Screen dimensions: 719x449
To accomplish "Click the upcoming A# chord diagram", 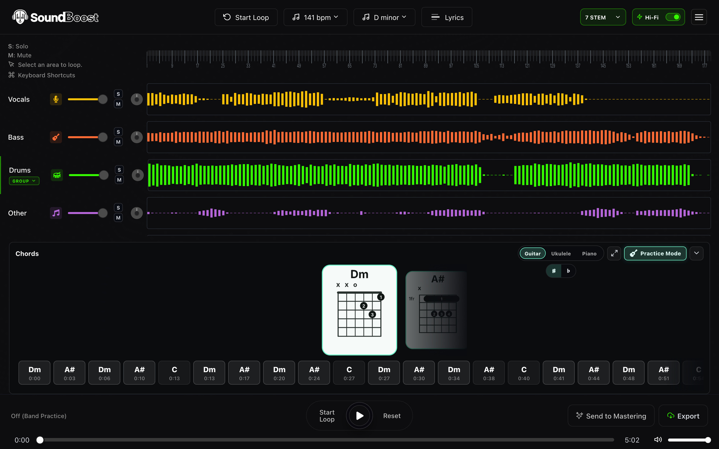I will (436, 310).
